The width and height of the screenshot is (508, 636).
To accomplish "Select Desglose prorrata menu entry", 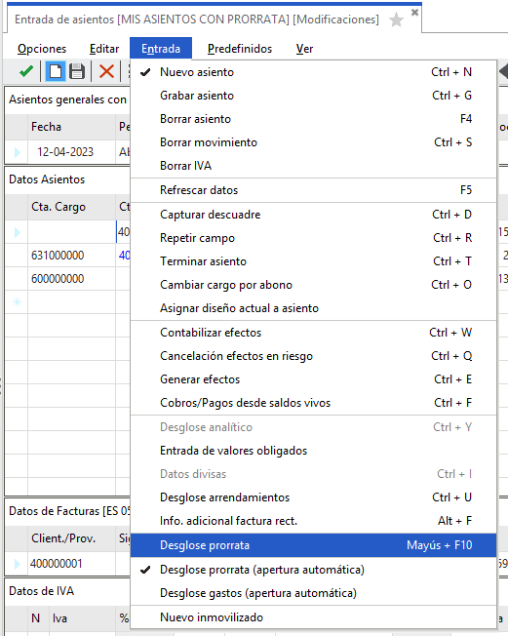I will click(313, 545).
